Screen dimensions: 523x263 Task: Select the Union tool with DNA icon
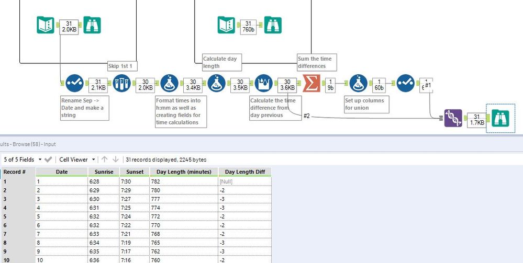pos(453,118)
